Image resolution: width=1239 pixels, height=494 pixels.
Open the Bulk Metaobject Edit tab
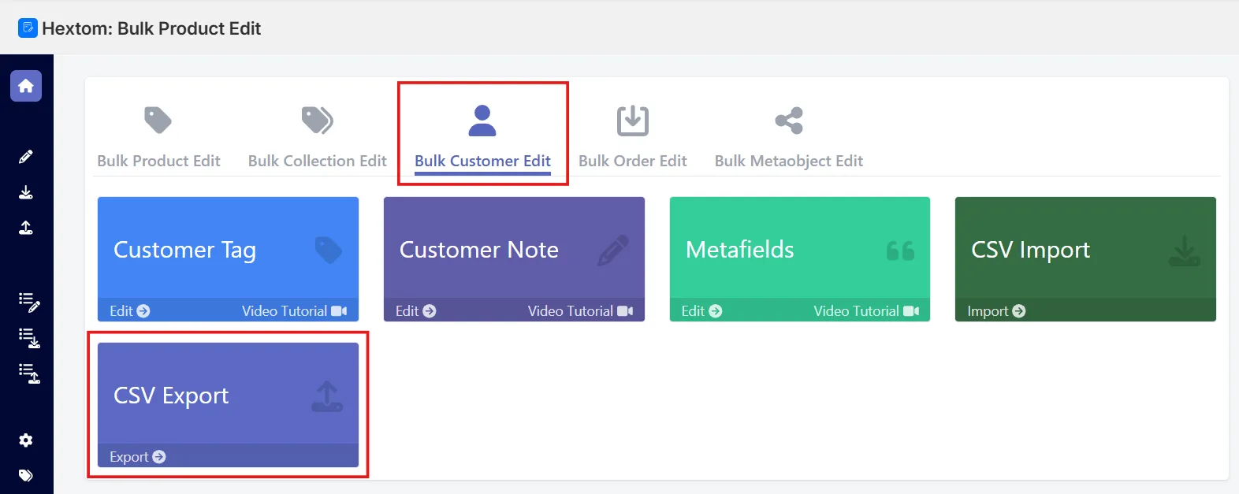[789, 139]
